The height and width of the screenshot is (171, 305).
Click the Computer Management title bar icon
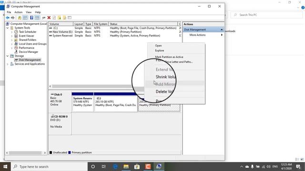pyautogui.click(x=8, y=6)
